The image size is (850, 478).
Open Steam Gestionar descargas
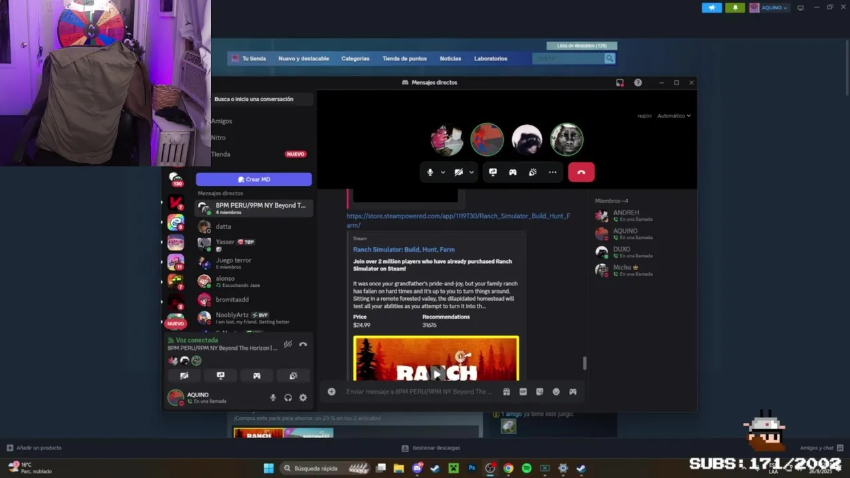pyautogui.click(x=431, y=448)
